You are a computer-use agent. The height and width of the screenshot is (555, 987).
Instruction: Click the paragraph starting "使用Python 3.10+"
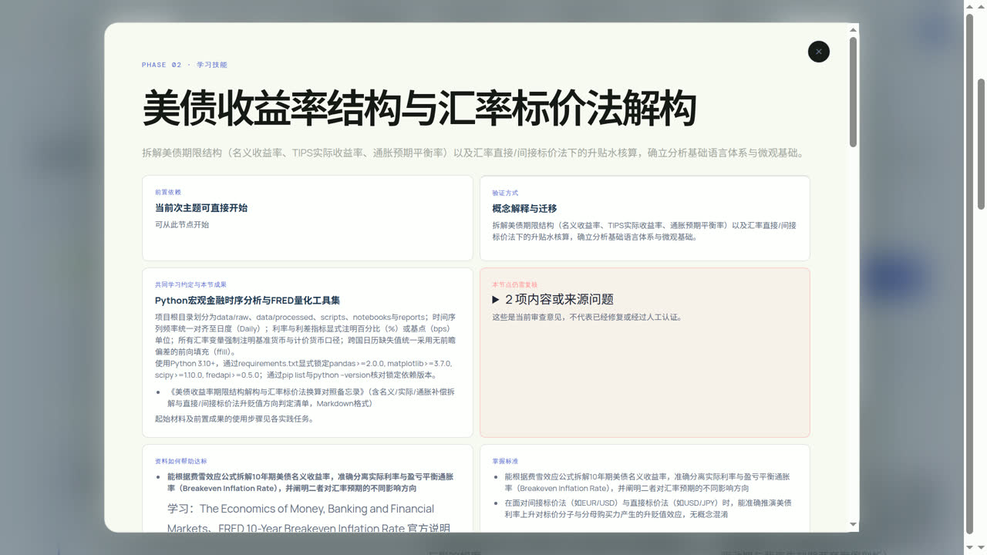(303, 369)
